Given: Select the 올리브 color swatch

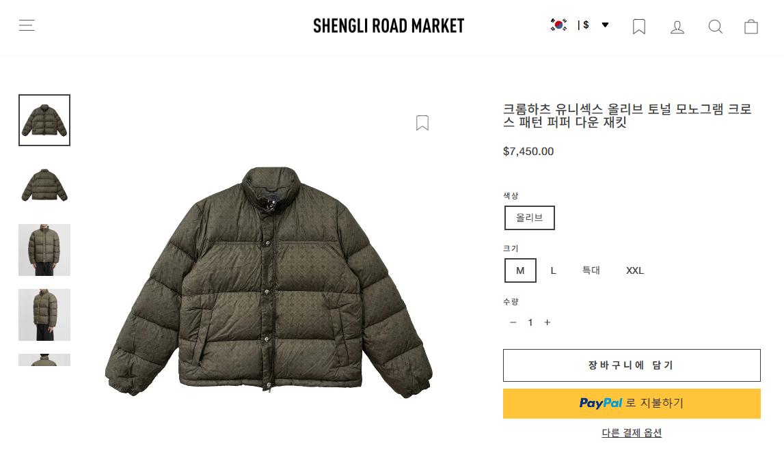Looking at the screenshot, I should [x=530, y=218].
